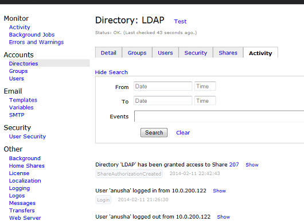The width and height of the screenshot is (304, 221).
Task: Open Messages page
Action: (22, 203)
